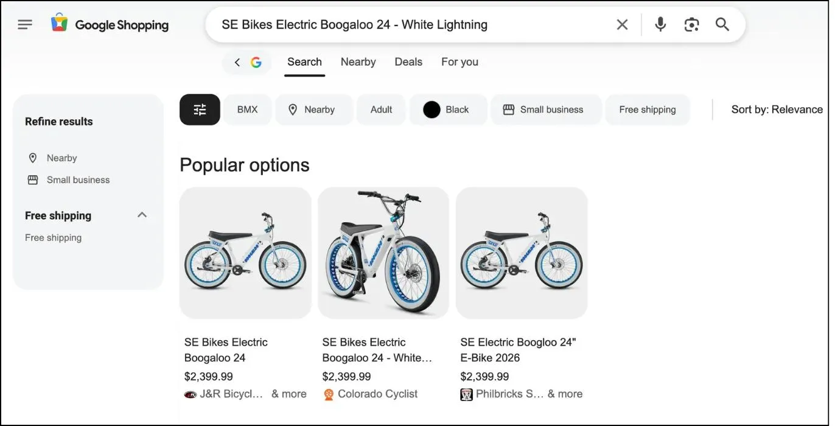This screenshot has height=426, width=835.
Task: Start voice search with microphone icon
Action: 660,25
